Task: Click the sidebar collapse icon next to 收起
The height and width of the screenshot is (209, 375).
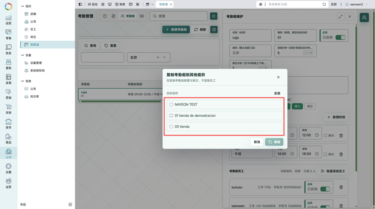Action: pyautogui.click(x=70, y=204)
